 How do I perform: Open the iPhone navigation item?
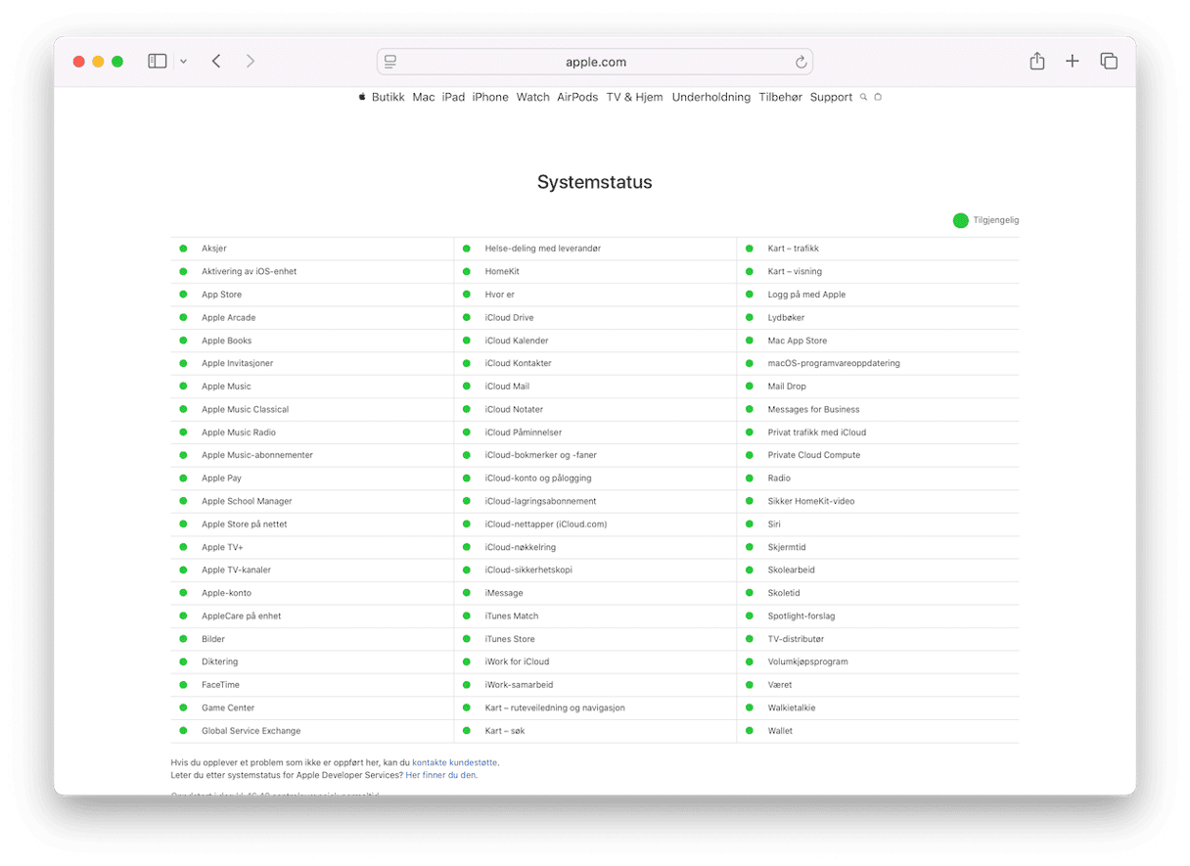(x=490, y=97)
